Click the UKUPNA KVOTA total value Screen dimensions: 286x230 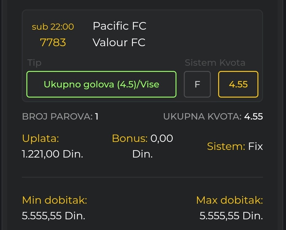point(253,117)
